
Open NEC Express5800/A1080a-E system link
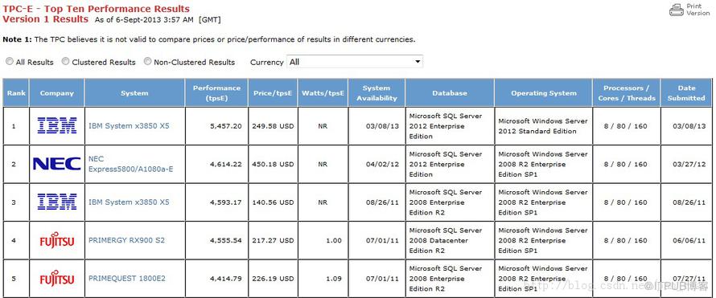[x=130, y=164]
